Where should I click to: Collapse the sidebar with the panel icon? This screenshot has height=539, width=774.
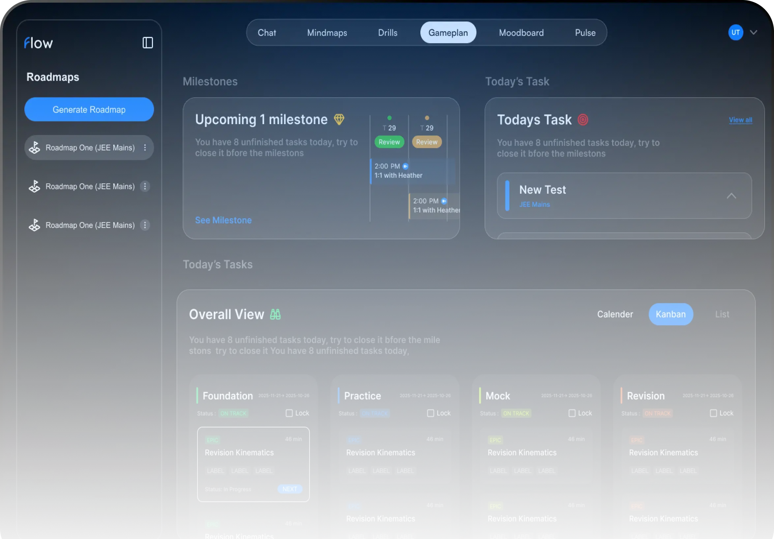(148, 43)
